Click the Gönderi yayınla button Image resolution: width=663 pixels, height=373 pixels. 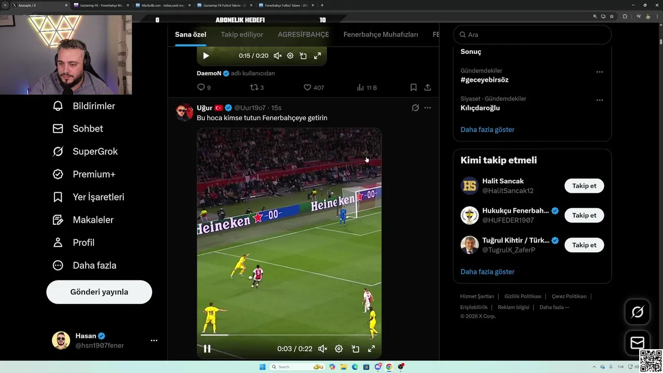[99, 292]
